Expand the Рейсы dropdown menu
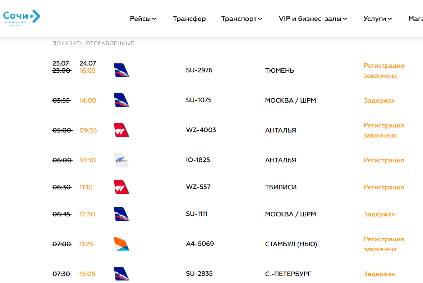The width and height of the screenshot is (423, 283). [143, 19]
